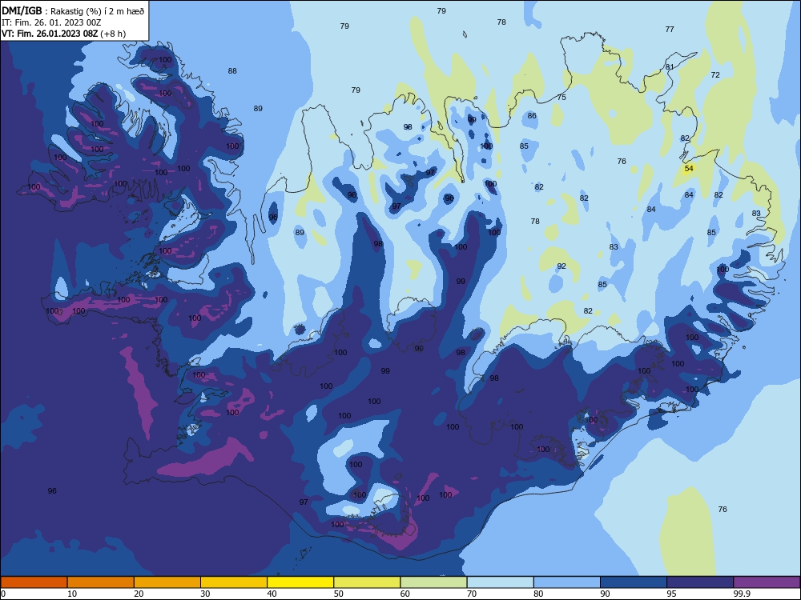The width and height of the screenshot is (801, 600).
Task: Pick the legend tick label '80'
Action: 538,594
